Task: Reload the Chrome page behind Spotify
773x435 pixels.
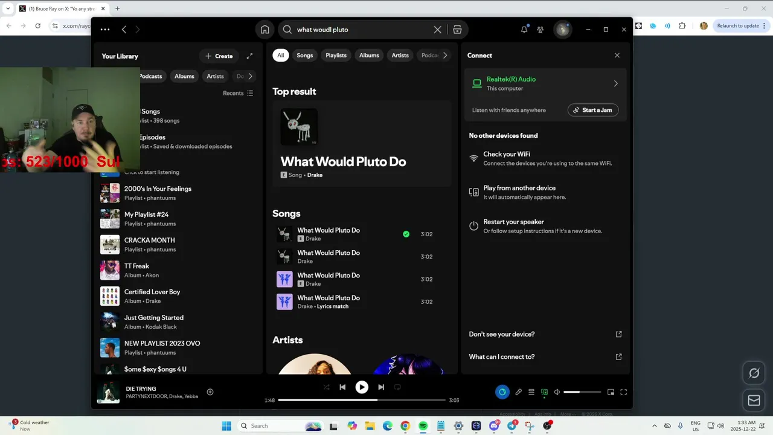Action: (x=37, y=26)
